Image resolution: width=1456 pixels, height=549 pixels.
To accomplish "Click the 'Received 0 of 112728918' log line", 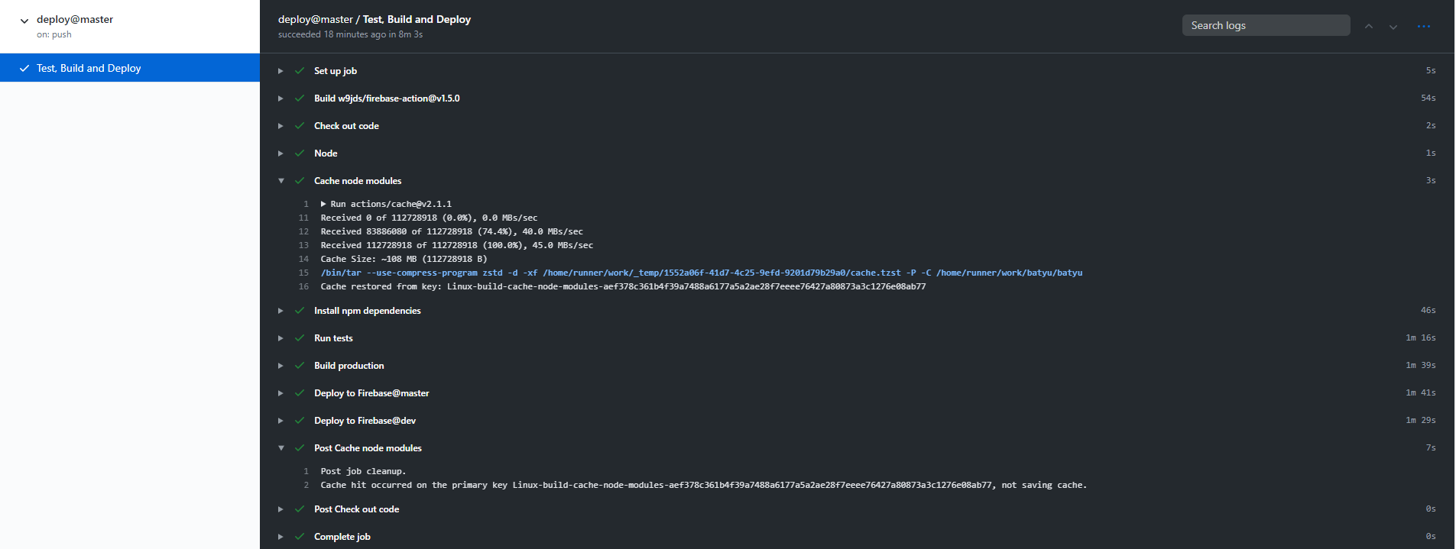I will point(429,218).
